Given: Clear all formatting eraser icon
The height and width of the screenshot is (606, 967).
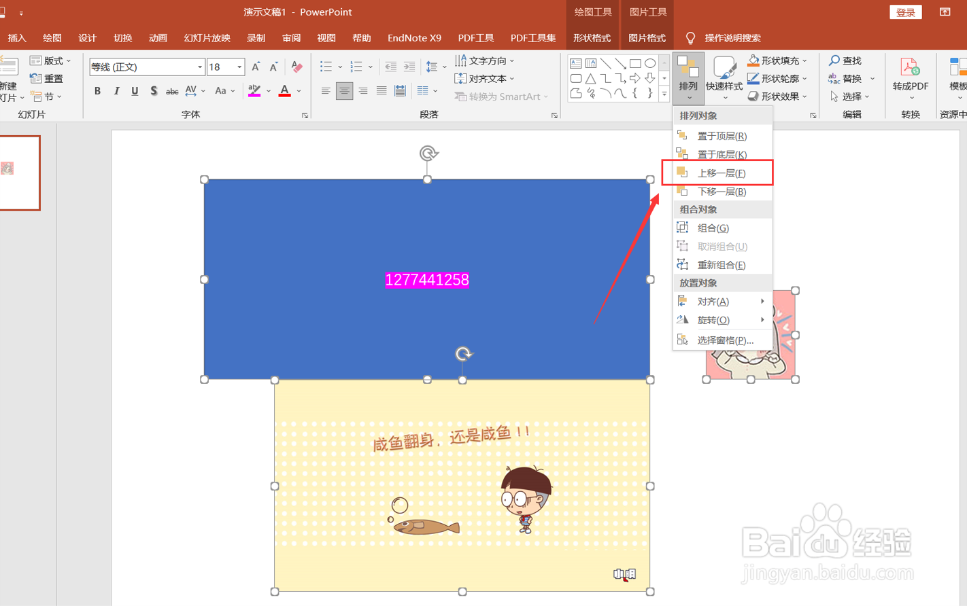Looking at the screenshot, I should [296, 67].
